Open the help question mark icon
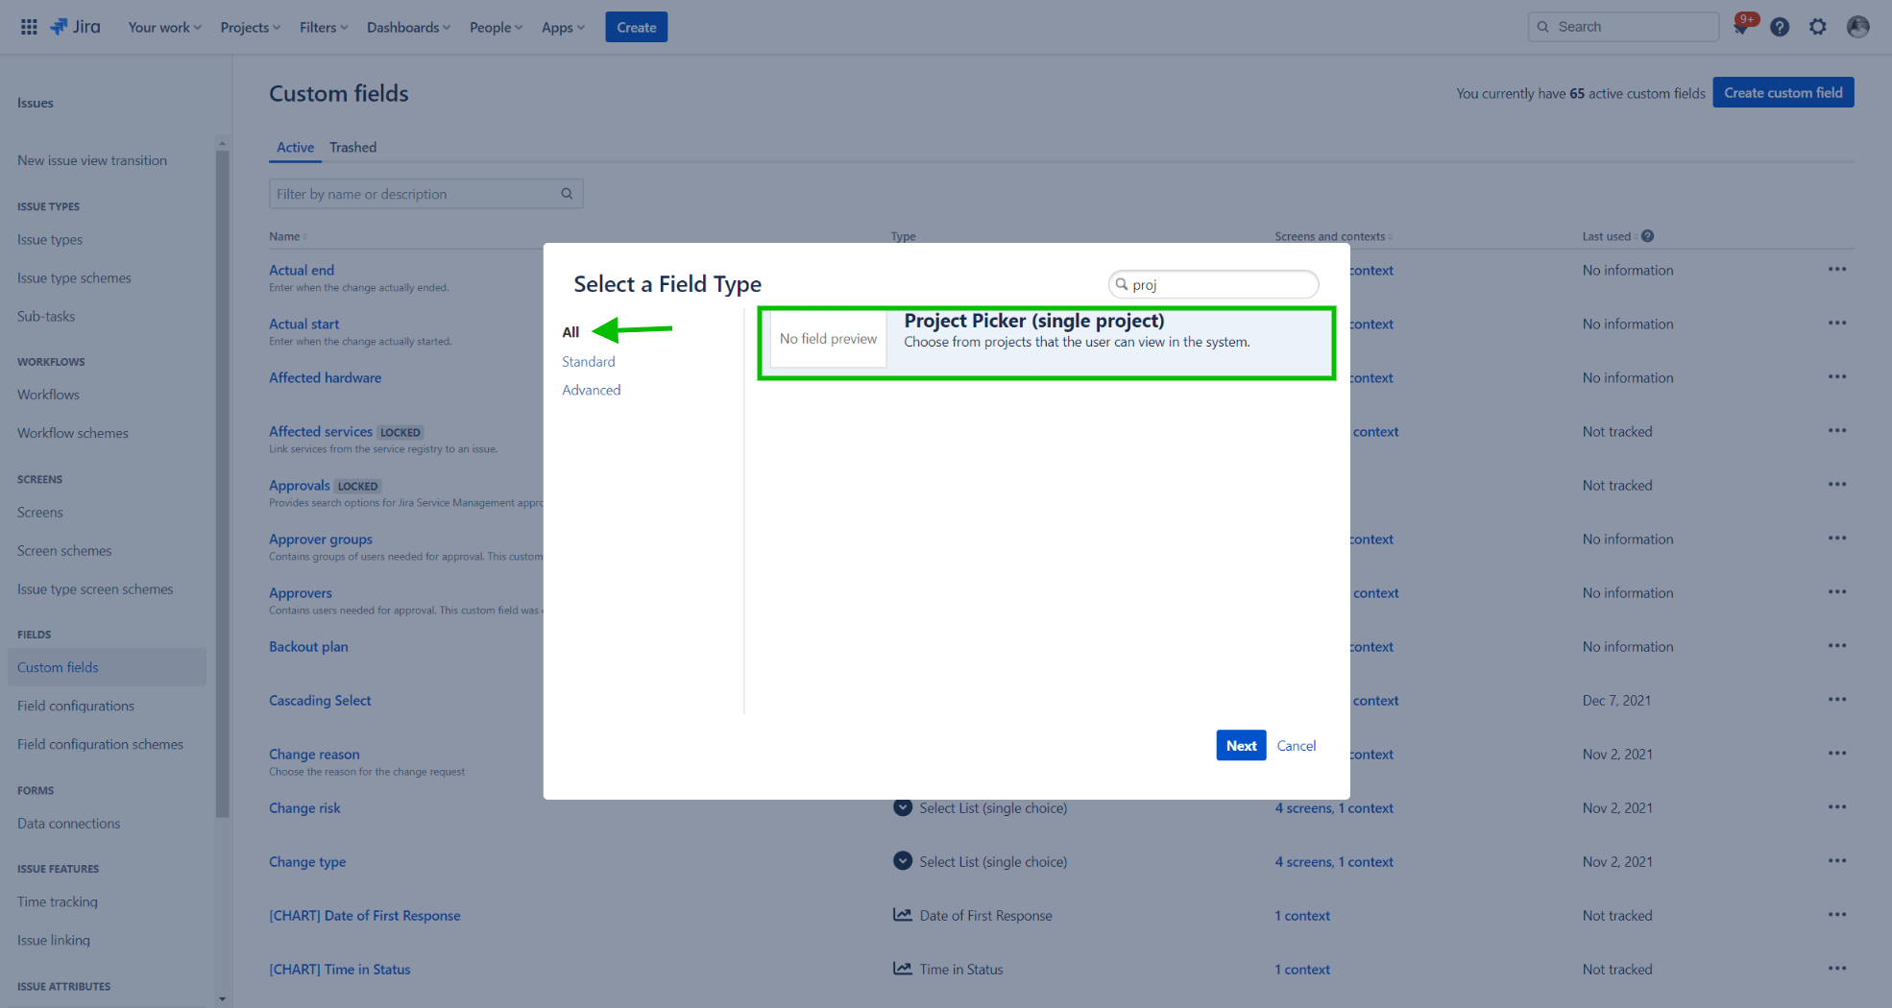1892x1008 pixels. coord(1780,27)
